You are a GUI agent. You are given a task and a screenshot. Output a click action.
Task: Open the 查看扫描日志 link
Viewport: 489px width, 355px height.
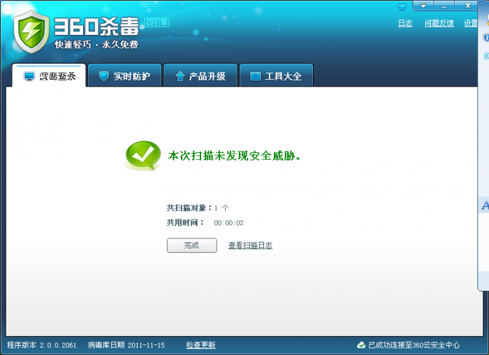pyautogui.click(x=250, y=245)
